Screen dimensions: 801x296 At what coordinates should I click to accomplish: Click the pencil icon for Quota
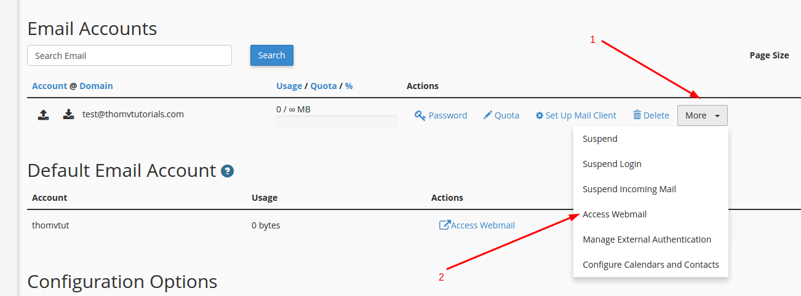pyautogui.click(x=488, y=115)
